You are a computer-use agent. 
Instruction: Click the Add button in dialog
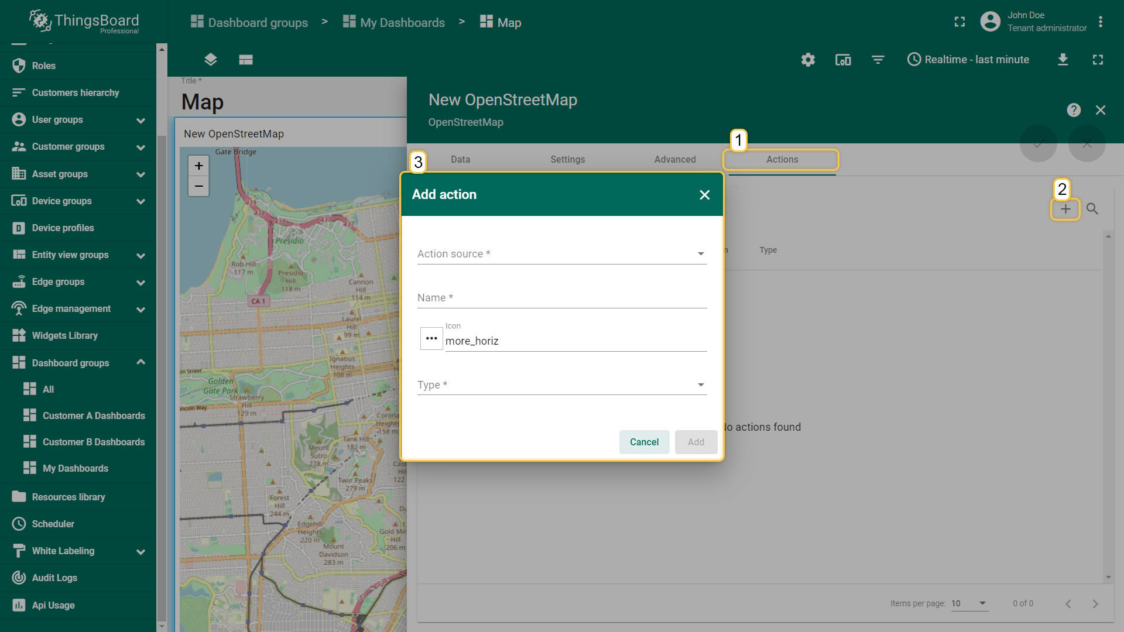tap(695, 442)
